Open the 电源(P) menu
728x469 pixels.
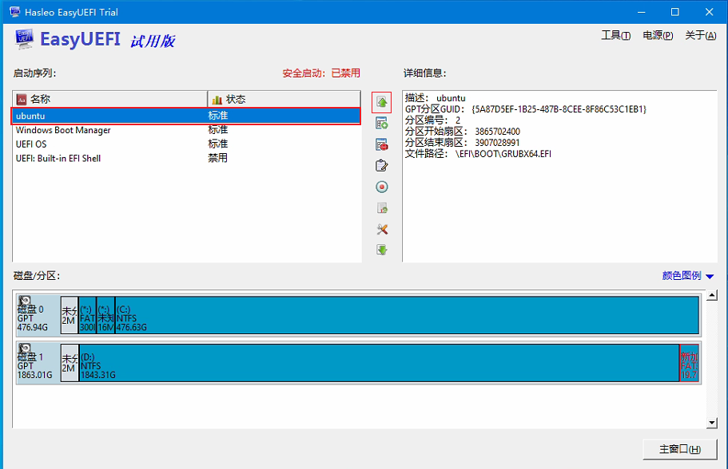click(x=658, y=35)
